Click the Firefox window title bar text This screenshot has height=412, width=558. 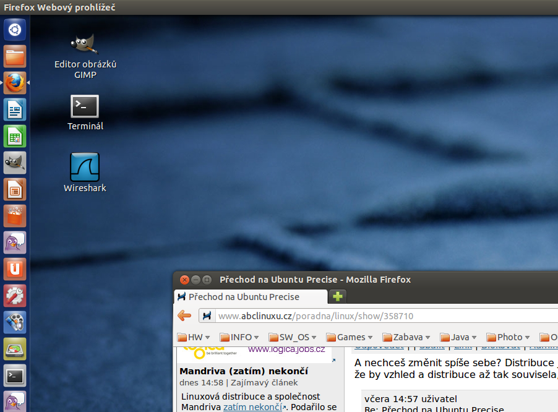[315, 280]
